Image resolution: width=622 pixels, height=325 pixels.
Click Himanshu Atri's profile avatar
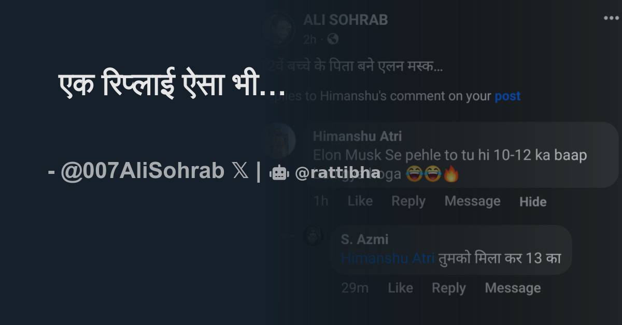click(x=280, y=140)
